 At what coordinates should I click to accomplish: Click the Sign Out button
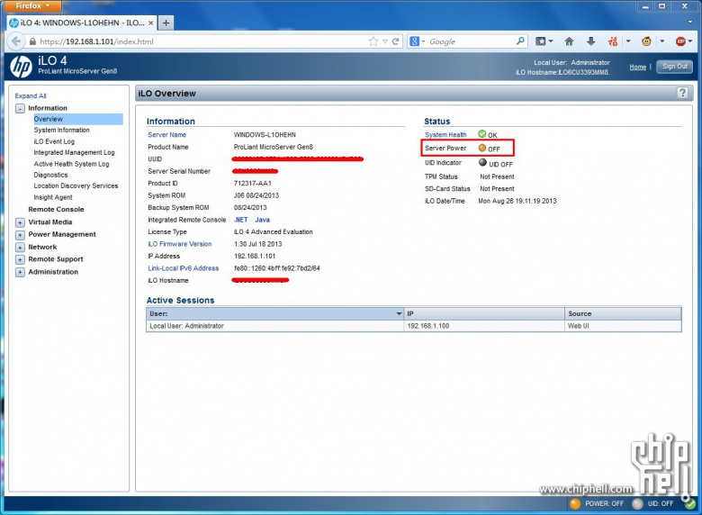point(675,67)
